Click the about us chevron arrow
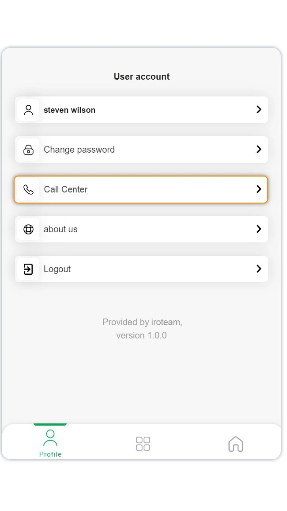This screenshot has width=287, height=511. [259, 229]
